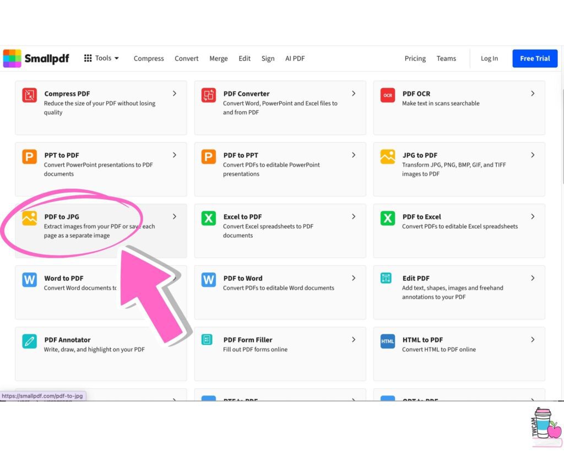Select the PDF OCR red icon
Image resolution: width=564 pixels, height=454 pixels.
(x=388, y=95)
